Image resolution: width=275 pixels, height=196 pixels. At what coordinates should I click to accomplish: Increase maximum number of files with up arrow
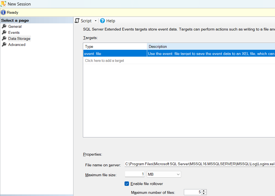click(x=203, y=191)
